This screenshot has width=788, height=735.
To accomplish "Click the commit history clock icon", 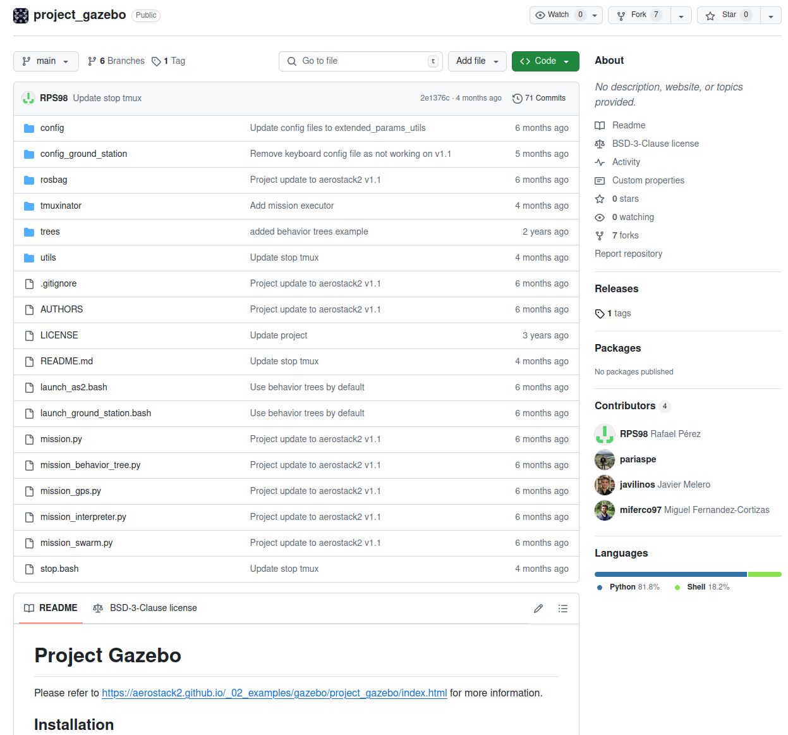I will point(517,99).
